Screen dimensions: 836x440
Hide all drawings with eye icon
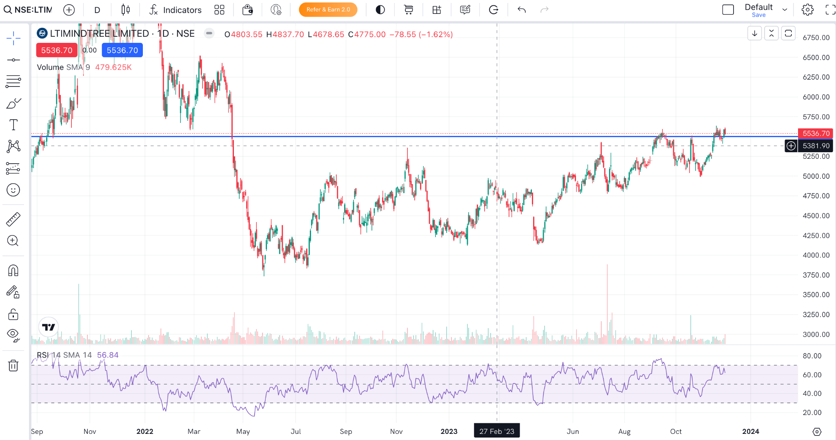point(13,335)
